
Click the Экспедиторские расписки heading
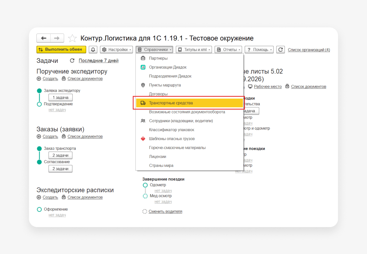(x=75, y=190)
